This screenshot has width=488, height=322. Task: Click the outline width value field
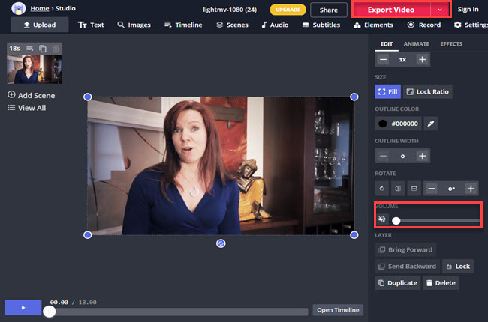click(x=402, y=156)
